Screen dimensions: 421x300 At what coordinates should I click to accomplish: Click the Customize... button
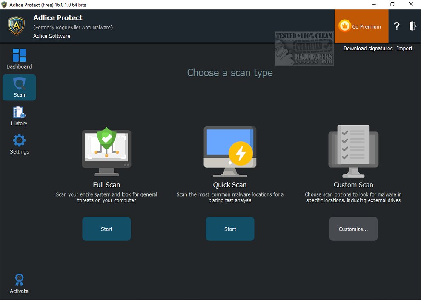click(353, 229)
